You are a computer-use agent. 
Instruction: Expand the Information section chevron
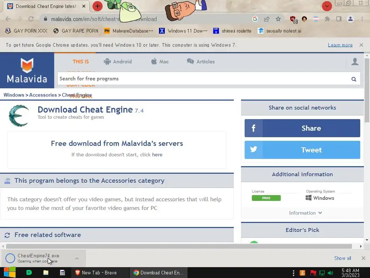(320, 213)
